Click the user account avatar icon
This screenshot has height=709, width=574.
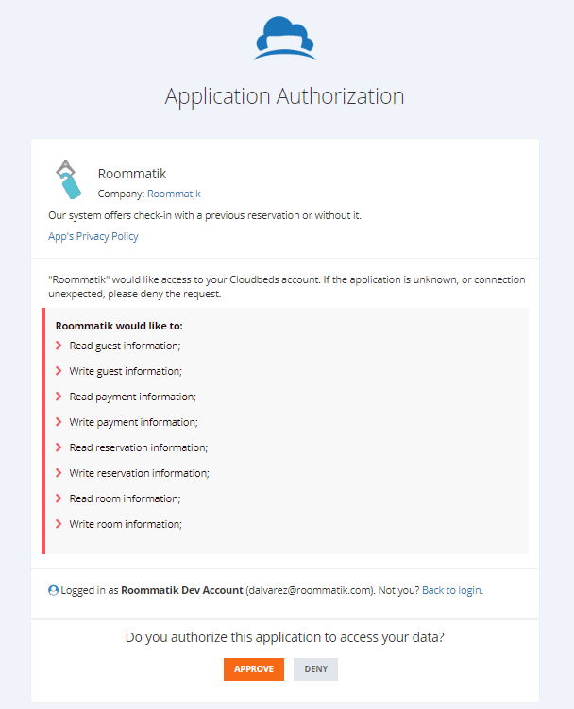click(x=54, y=590)
